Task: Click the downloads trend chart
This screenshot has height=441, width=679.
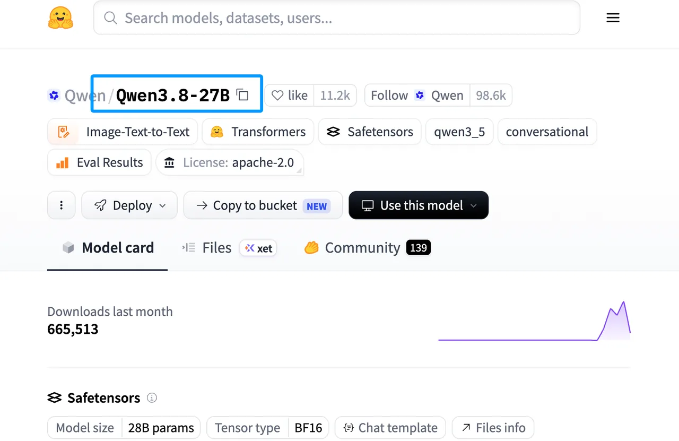Action: point(534,322)
